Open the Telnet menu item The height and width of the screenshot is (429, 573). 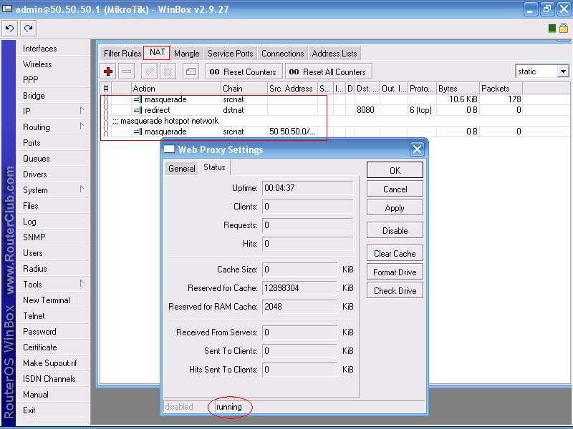click(53, 315)
